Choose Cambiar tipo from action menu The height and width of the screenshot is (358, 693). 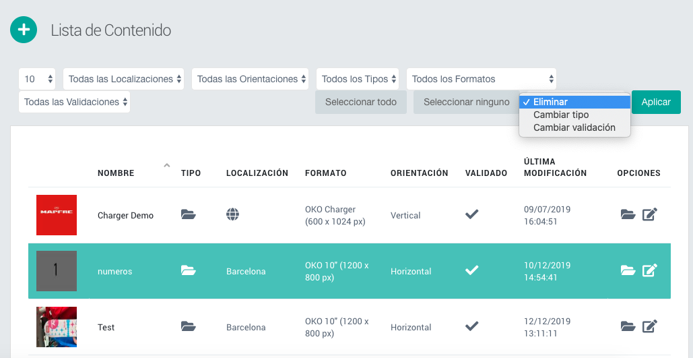click(561, 115)
